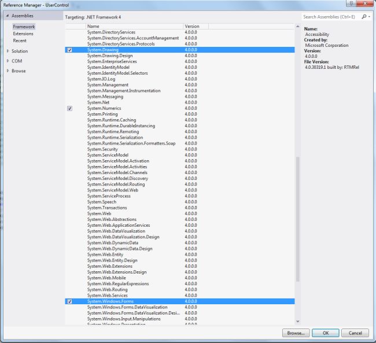Select System.Management.Instrumentation row
Screen dimensions: 376x343
tap(179, 91)
